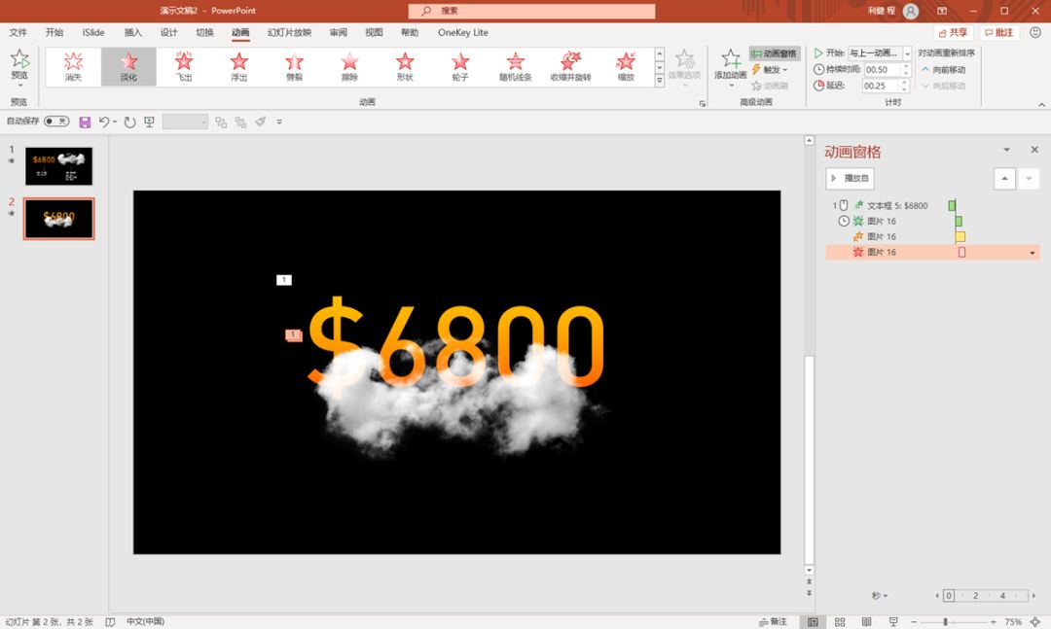
Task: Click the undo arrow in quick access toolbar
Action: [104, 122]
